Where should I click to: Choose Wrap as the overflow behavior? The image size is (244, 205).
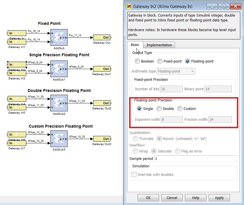pyautogui.click(x=135, y=151)
